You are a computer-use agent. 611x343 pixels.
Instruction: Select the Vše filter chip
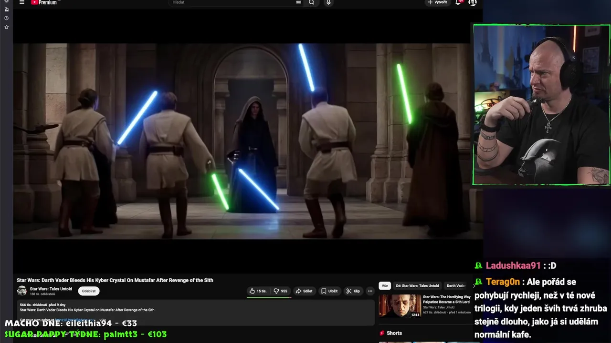tap(384, 286)
